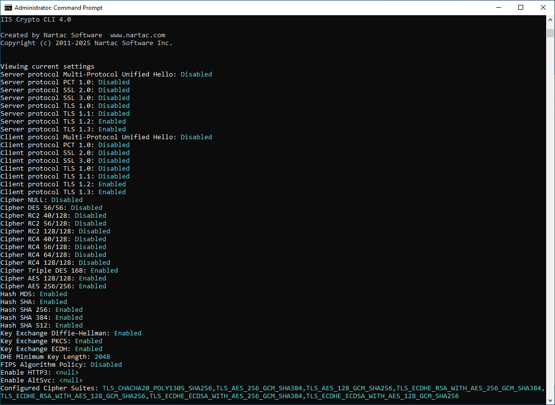Click TLS_CHACHA20_POLY1305_SHA256 cipher suite text
Image resolution: width=555 pixels, height=405 pixels.
pyautogui.click(x=157, y=388)
